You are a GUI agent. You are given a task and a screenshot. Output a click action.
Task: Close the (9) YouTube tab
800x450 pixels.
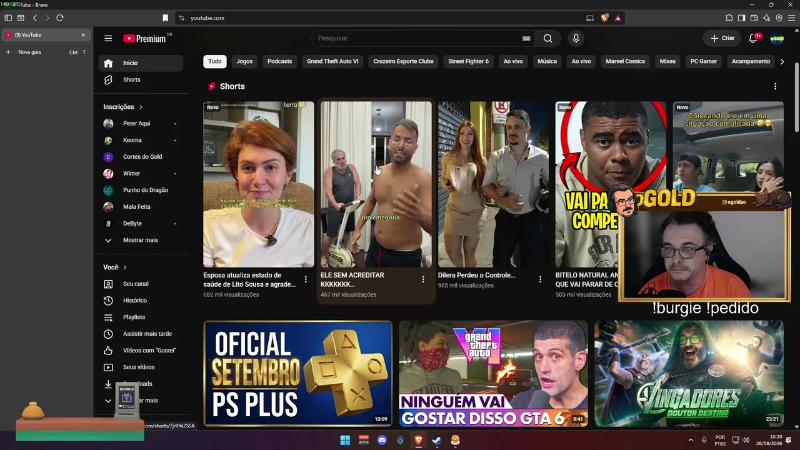[x=83, y=35]
